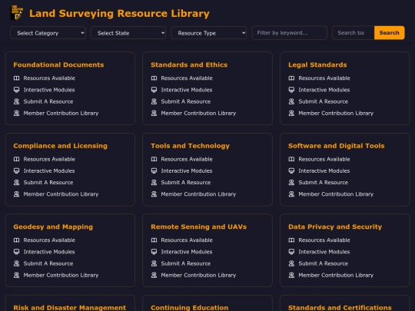Click Resources Available book icon in Legal Standards
This screenshot has width=415, height=311.
pyautogui.click(x=291, y=78)
